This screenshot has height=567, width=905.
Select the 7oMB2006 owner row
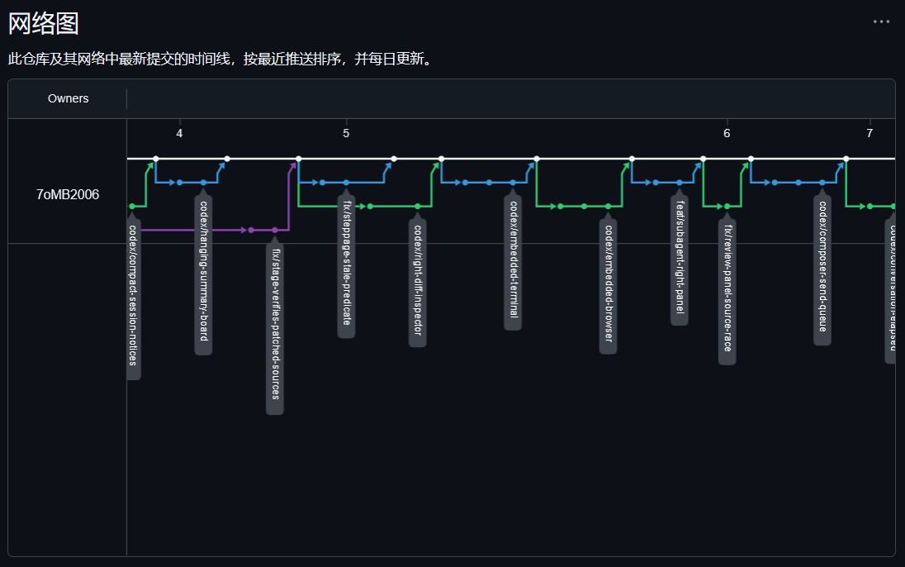68,195
